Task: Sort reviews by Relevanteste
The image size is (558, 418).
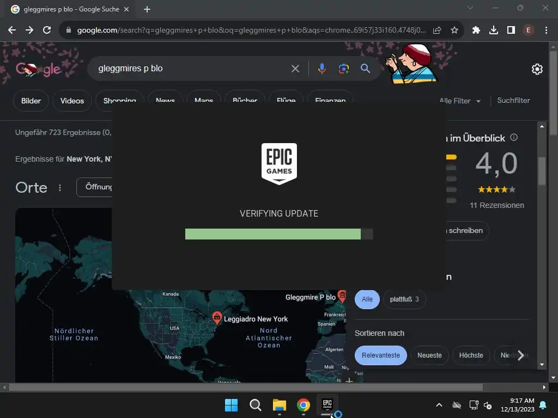Action: coord(381,355)
